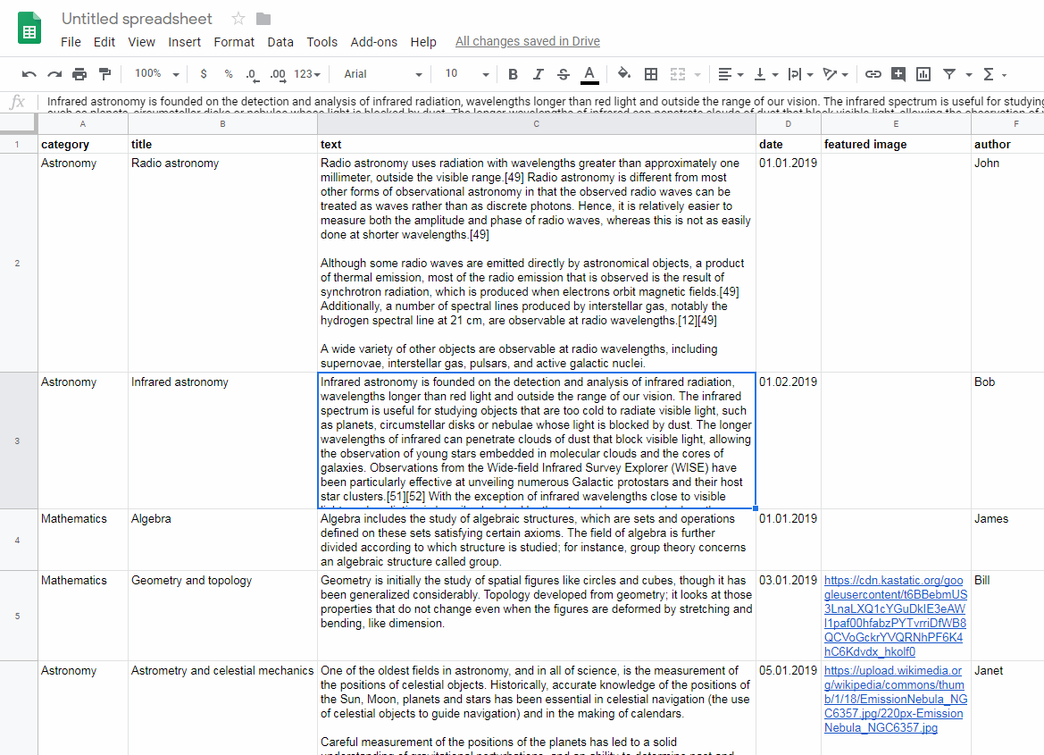The image size is (1044, 755).
Task: Open the cdn.kastatic.org image link
Action: (896, 616)
